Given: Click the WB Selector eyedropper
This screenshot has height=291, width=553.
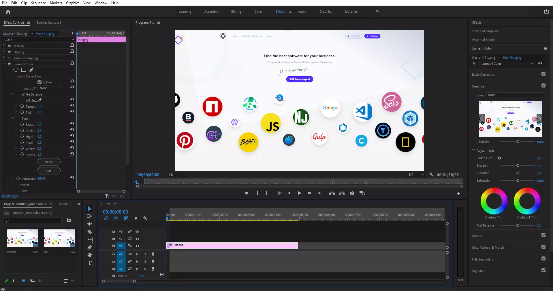Looking at the screenshot, I should (40, 100).
